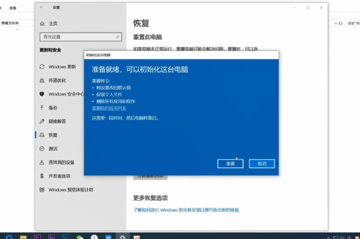Click the magnifier icon in settings search
360x239 pixels.
click(117, 37)
